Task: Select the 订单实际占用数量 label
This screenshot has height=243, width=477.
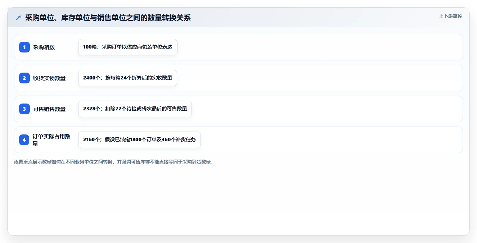Action: coord(51,140)
